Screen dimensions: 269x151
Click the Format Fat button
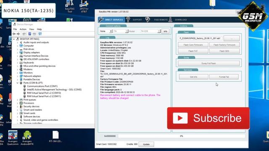tap(224, 77)
